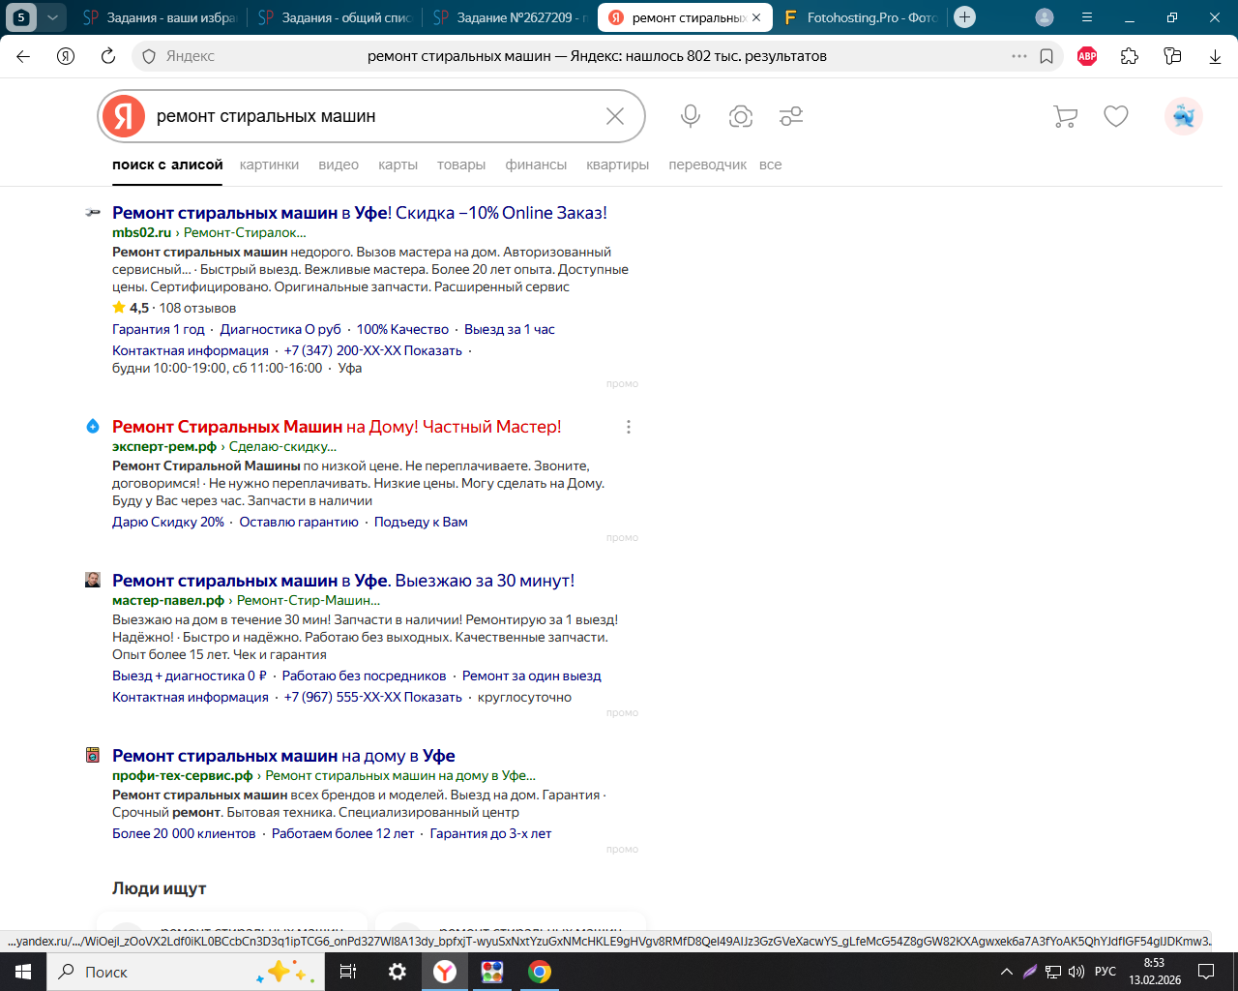Expand the tab group dropdown chevron
This screenshot has width=1238, height=991.
(x=53, y=17)
